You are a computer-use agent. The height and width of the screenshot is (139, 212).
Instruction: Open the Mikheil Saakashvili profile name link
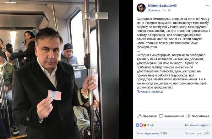click(x=162, y=6)
